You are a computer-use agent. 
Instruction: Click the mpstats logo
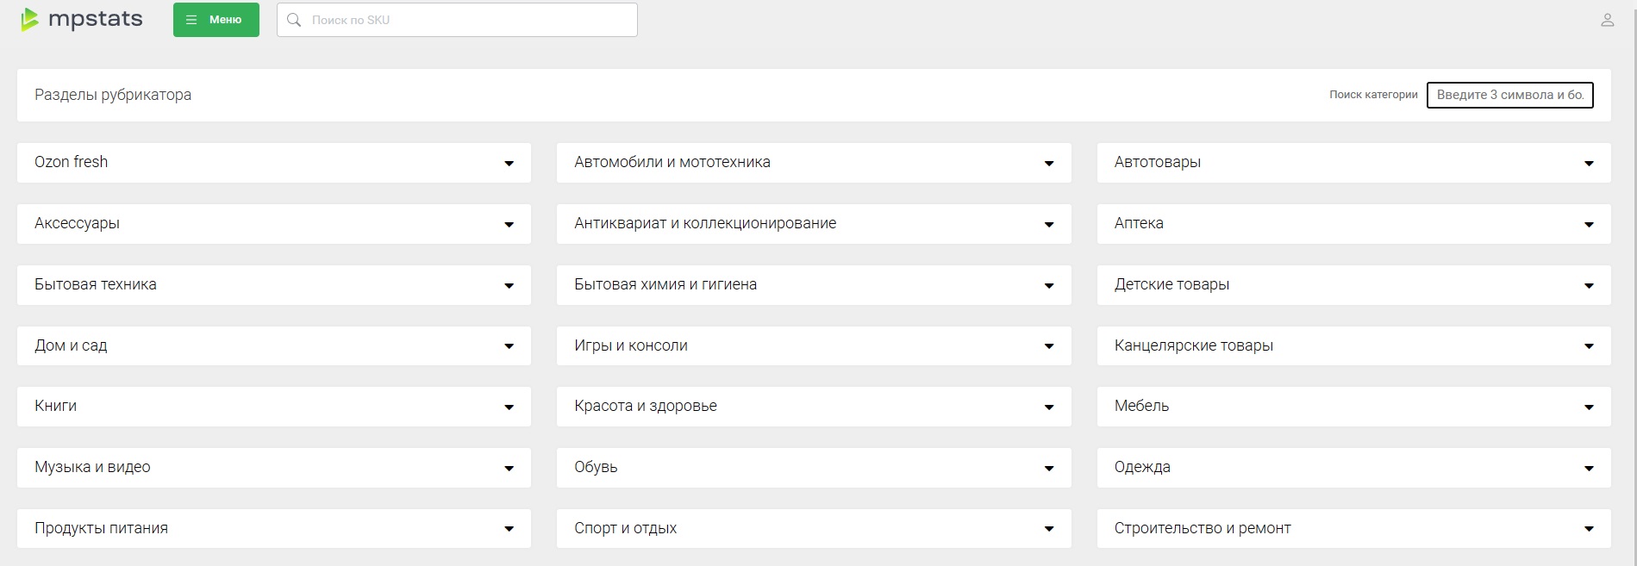(x=82, y=19)
